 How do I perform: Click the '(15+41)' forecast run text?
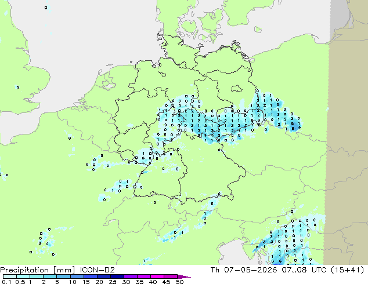click(347, 270)
